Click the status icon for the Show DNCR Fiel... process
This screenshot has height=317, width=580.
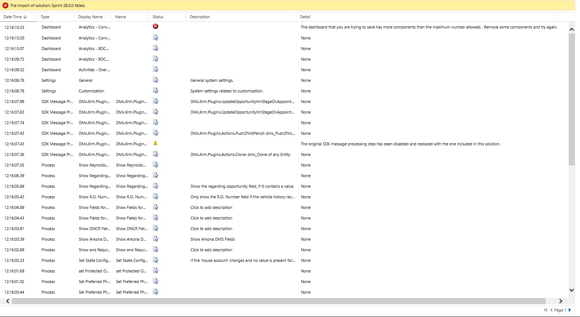coord(156,228)
